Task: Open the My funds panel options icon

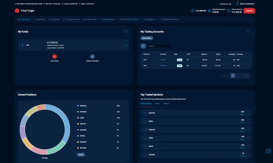Action: tap(126, 31)
